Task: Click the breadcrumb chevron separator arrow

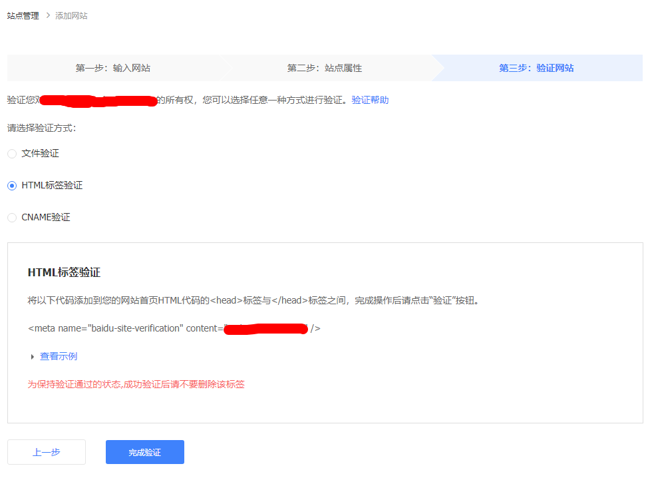Action: (47, 15)
